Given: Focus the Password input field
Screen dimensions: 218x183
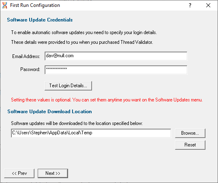Looking at the screenshot, I should [116, 70].
